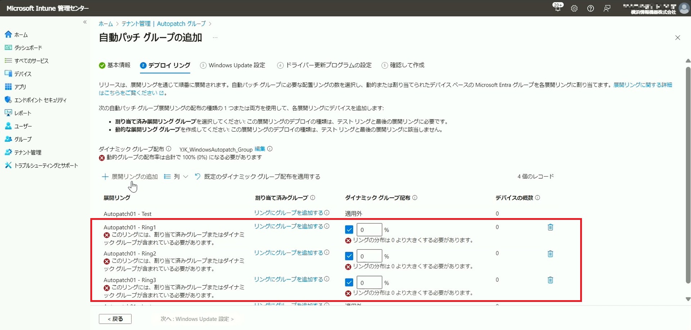Click 次へ : Windows Update 設定 button

pos(197,319)
